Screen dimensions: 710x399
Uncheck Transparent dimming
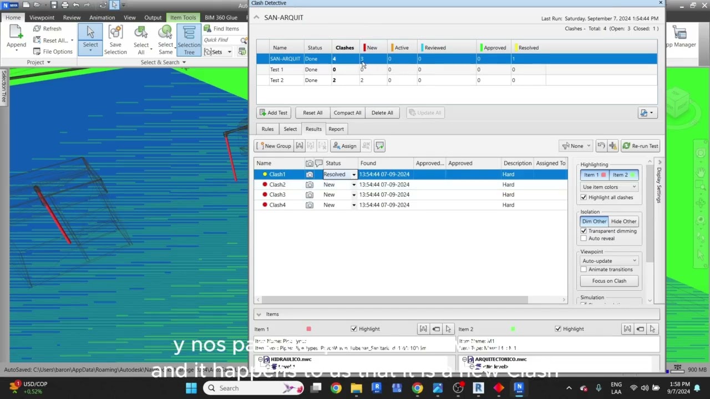(584, 231)
